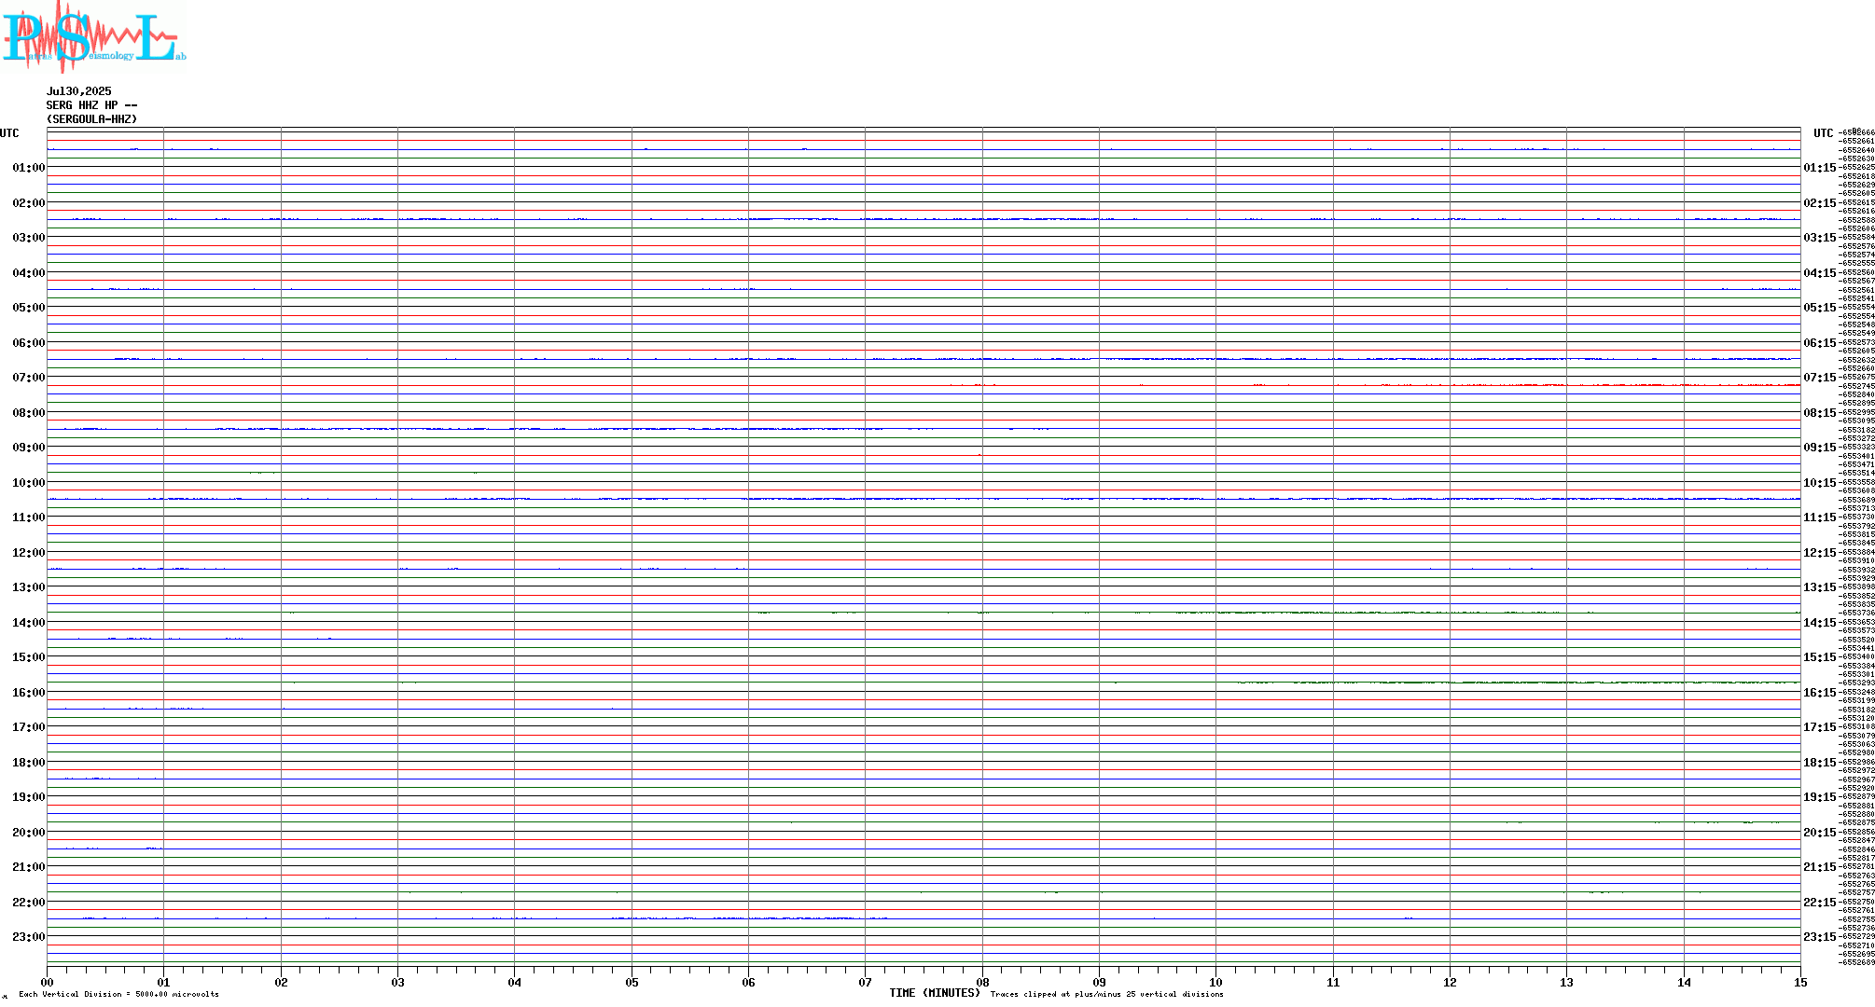Click the 18:00 hour label
Viewport: 1875px width, 1007px height.
pos(29,763)
